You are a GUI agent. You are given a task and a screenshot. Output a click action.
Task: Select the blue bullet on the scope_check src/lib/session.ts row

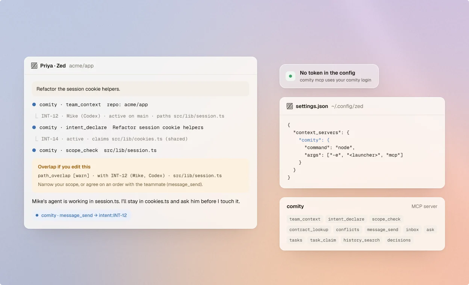(34, 150)
